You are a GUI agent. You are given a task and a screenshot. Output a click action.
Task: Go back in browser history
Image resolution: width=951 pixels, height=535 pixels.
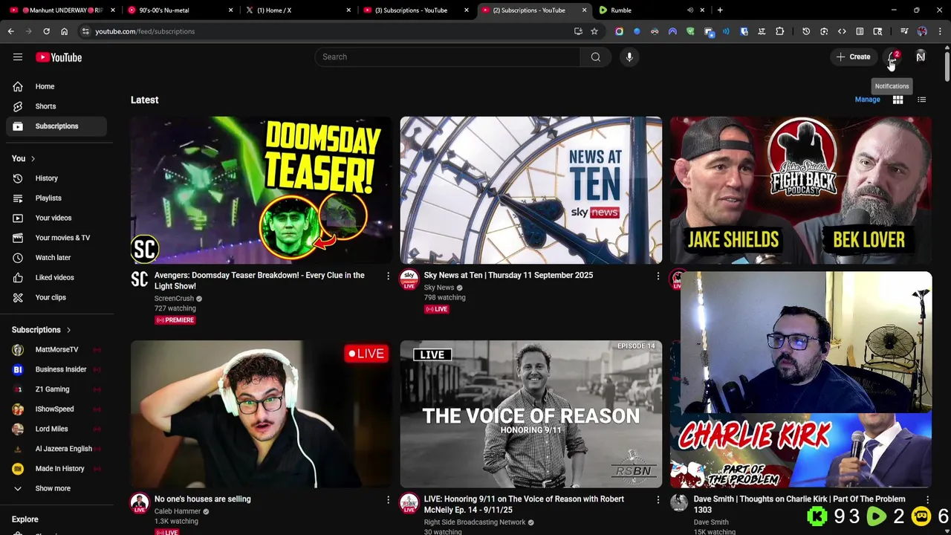[11, 31]
